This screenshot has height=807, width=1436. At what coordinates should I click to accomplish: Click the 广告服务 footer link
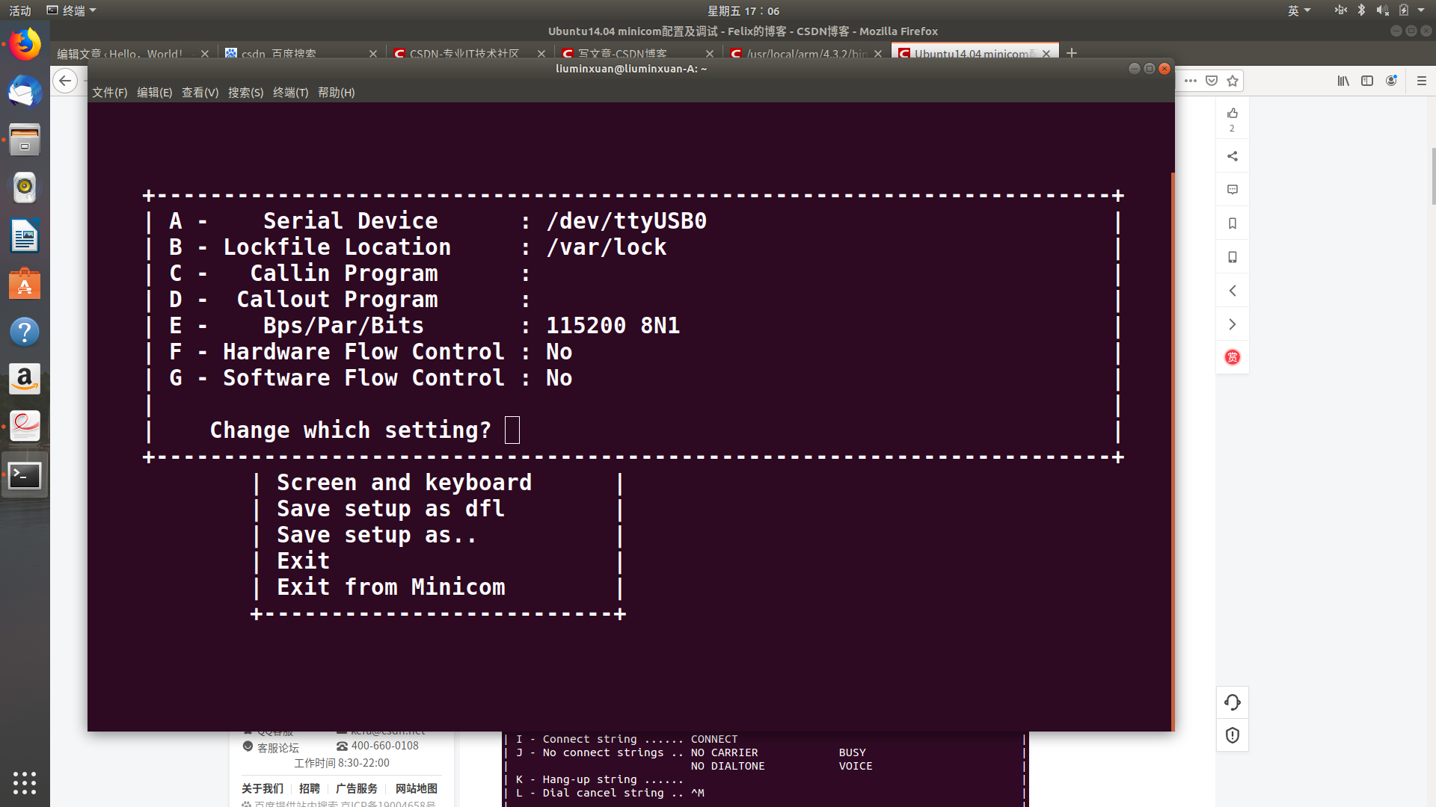357,788
